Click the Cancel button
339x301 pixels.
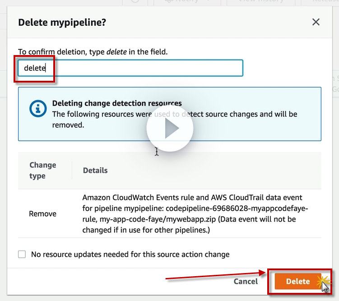coord(246,281)
